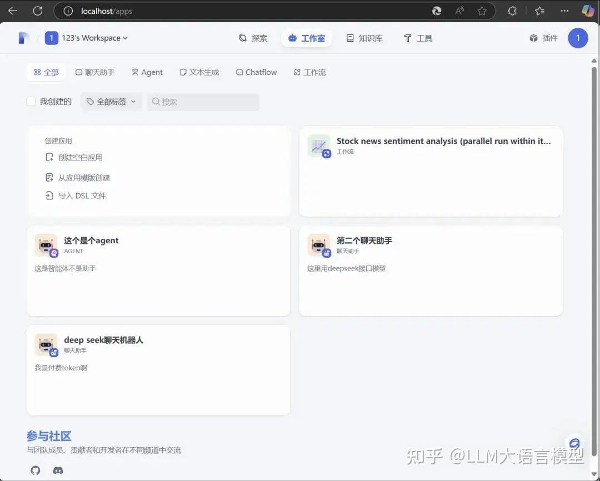Open the deep seek聊天机器人 app title

(104, 340)
